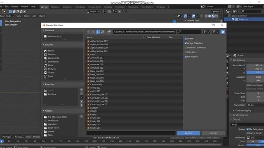Click the Append button

coord(189,133)
